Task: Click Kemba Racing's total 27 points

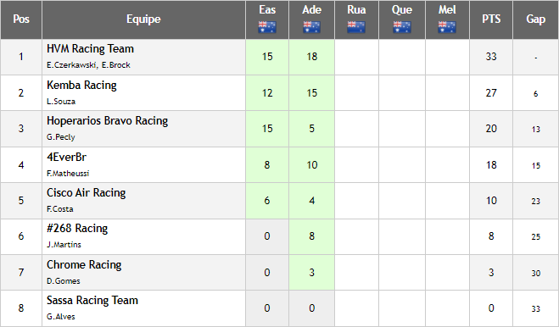Action: 491,93
